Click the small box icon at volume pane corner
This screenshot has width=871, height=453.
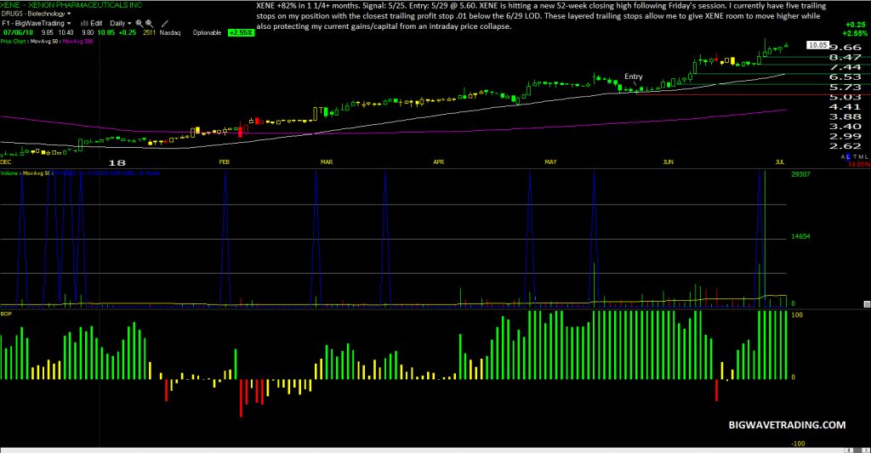point(867,304)
